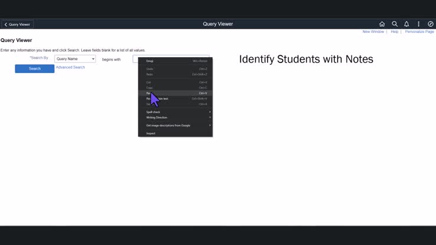The image size is (436, 245).
Task: Expand the Writing Direction submenu
Action: click(x=176, y=118)
